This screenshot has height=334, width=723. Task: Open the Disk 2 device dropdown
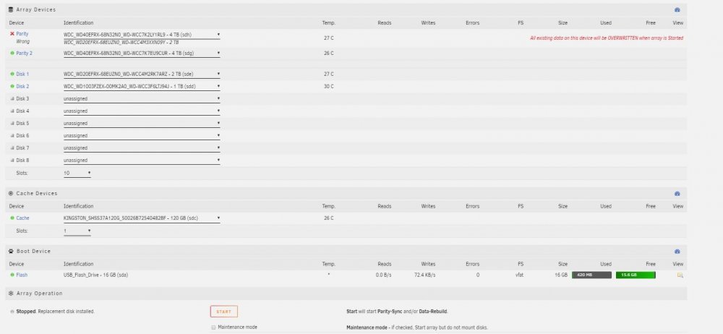(x=142, y=87)
